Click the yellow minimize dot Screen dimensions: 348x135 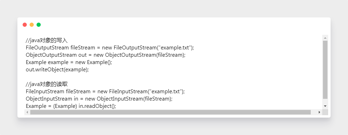pyautogui.click(x=32, y=25)
